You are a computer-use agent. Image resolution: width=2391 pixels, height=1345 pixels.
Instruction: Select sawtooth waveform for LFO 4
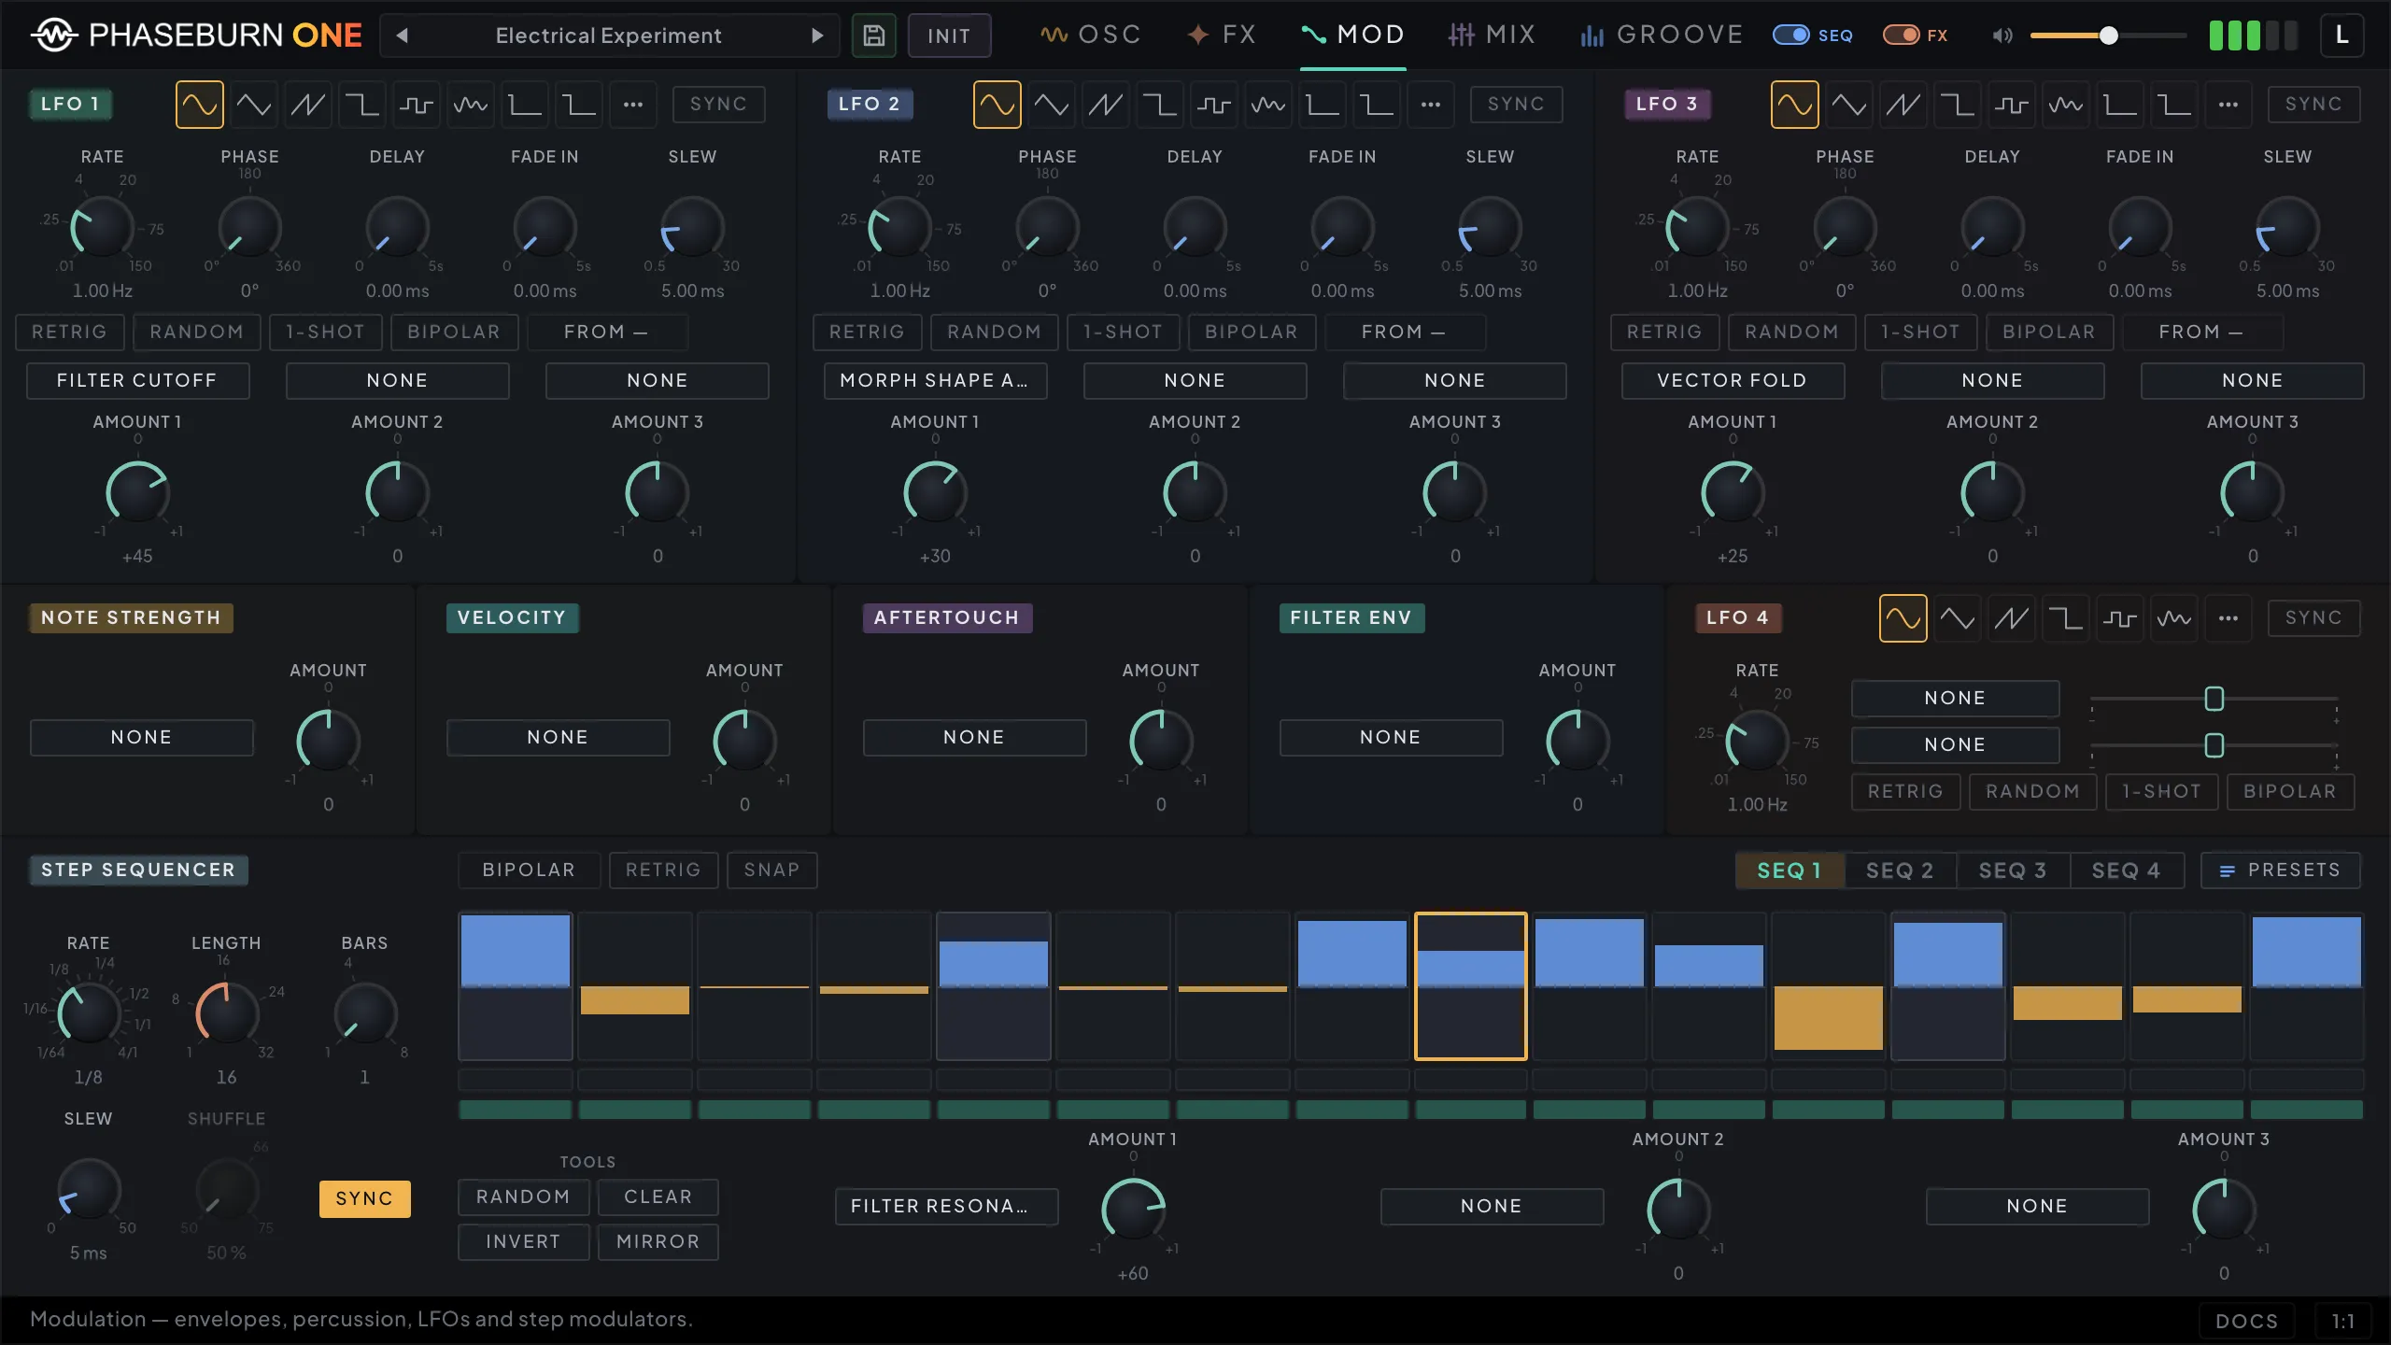click(2011, 618)
